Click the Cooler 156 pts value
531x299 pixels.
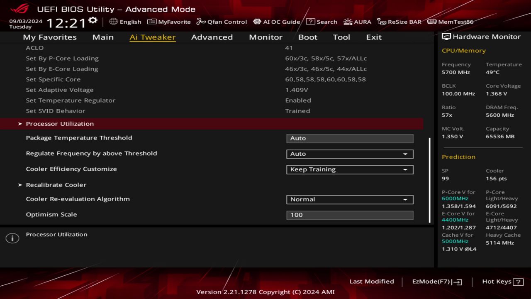[496, 179]
